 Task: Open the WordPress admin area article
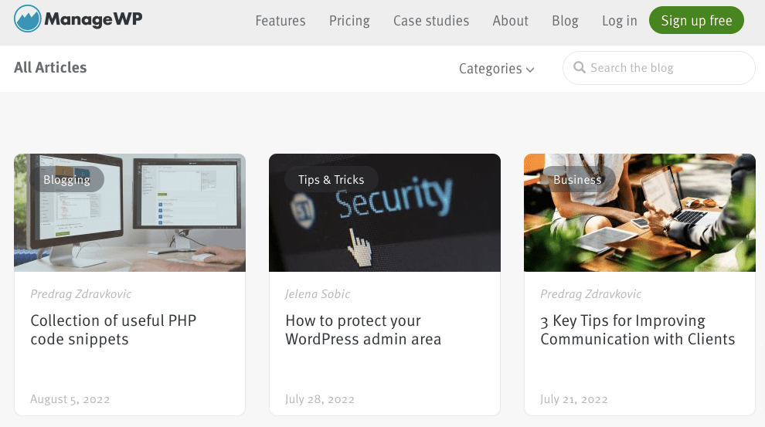pos(363,330)
